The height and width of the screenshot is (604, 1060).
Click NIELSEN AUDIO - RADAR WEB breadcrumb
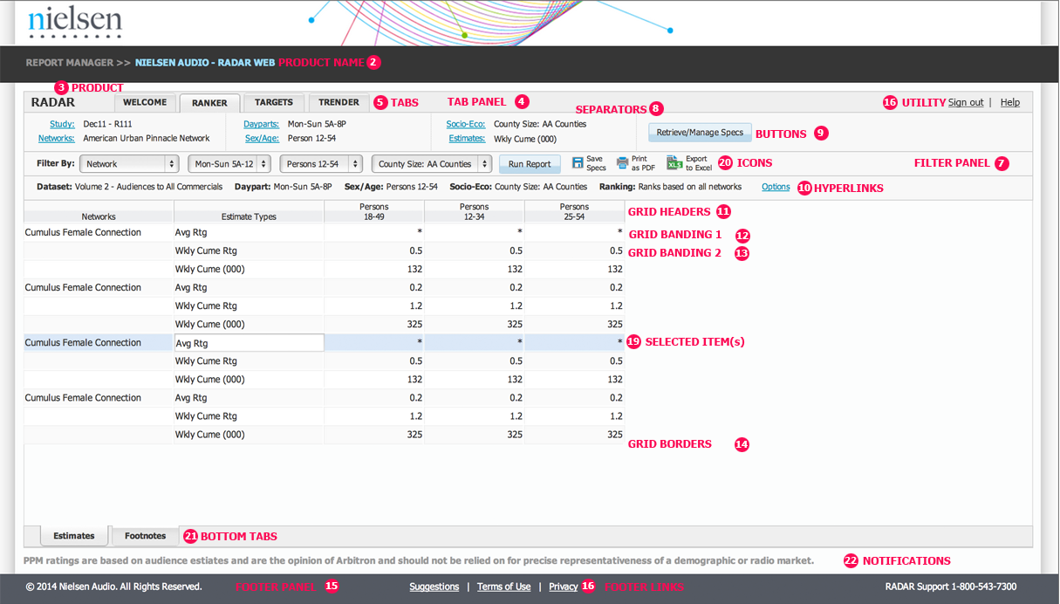coord(205,63)
